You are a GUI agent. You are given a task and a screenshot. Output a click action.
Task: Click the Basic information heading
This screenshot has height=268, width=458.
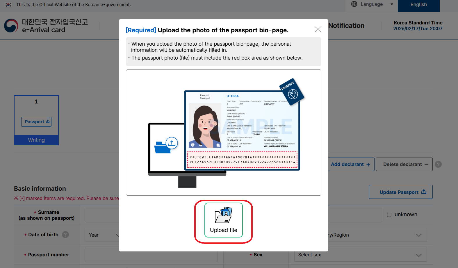tap(40, 189)
